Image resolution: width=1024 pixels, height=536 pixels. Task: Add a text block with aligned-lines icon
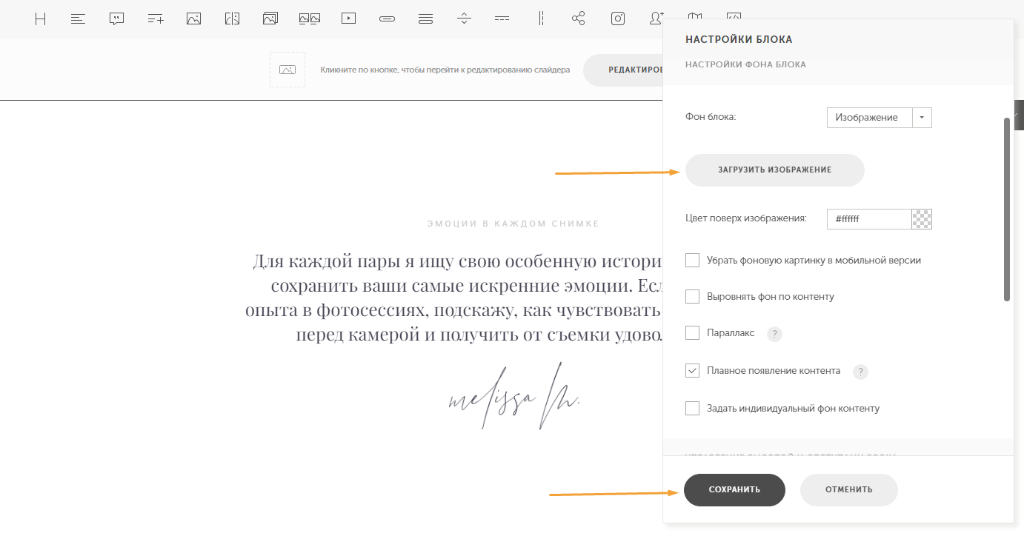(x=79, y=19)
